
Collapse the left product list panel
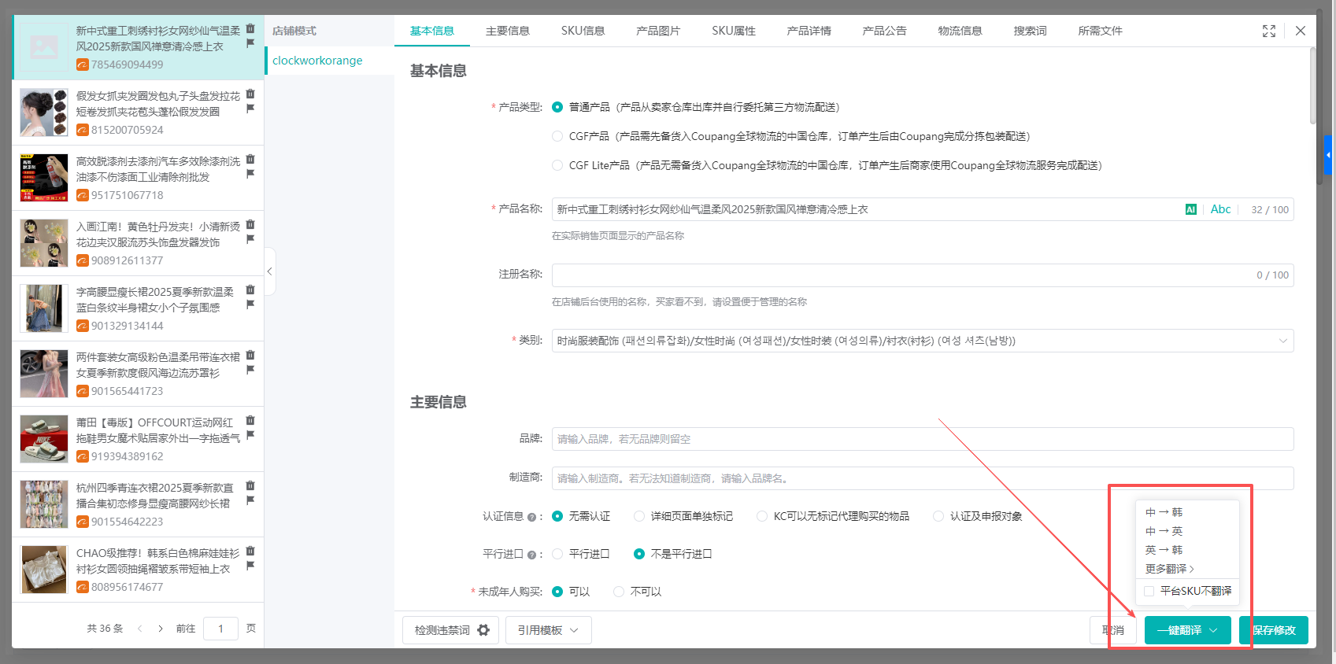pos(269,271)
